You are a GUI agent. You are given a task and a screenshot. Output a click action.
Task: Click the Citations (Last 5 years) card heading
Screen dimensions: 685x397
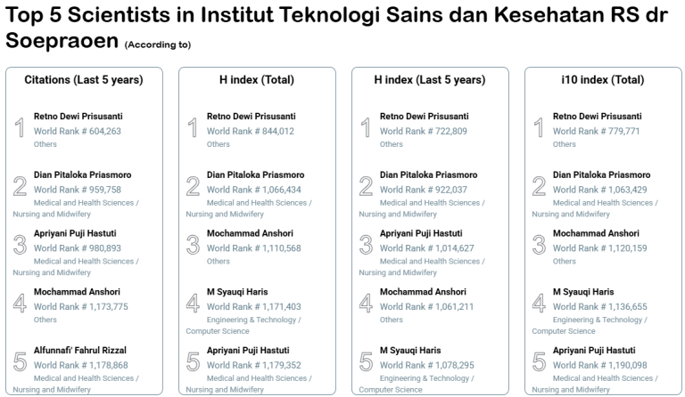click(x=84, y=80)
